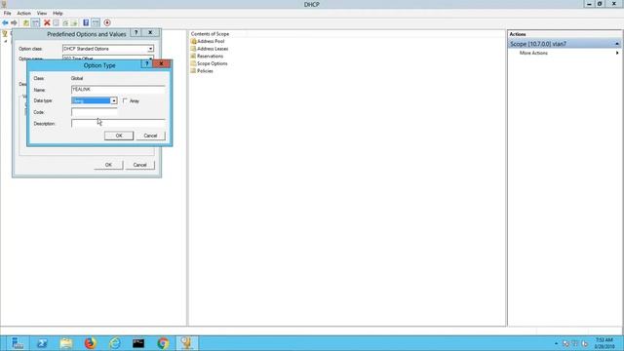
Task: Click the Export List toolbar icon
Action: (74, 22)
